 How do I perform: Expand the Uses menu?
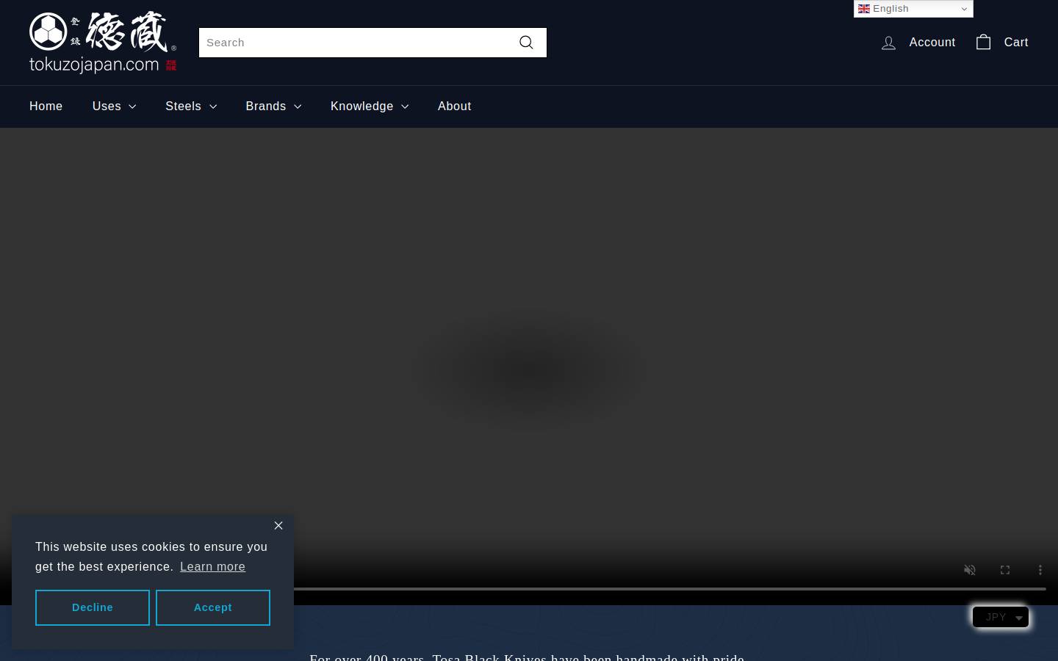tap(115, 106)
